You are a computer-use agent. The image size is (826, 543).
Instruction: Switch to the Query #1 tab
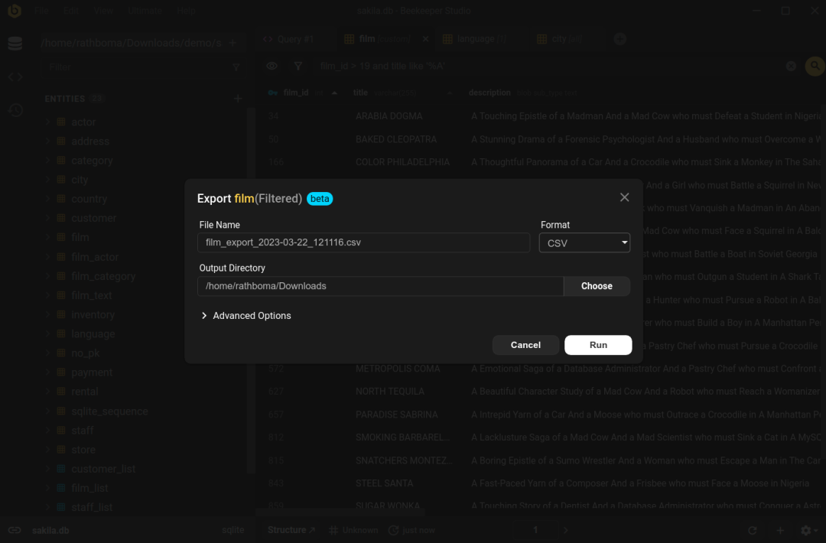pyautogui.click(x=288, y=39)
